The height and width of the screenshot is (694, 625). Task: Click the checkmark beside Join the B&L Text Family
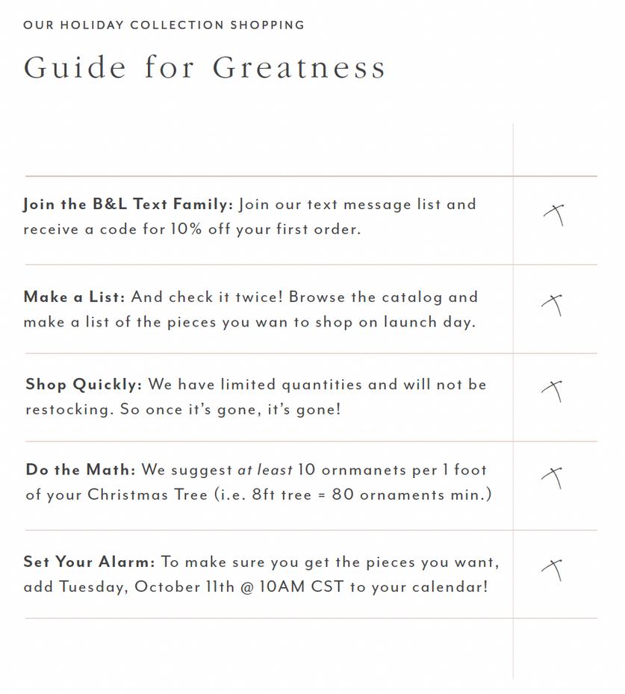[554, 215]
